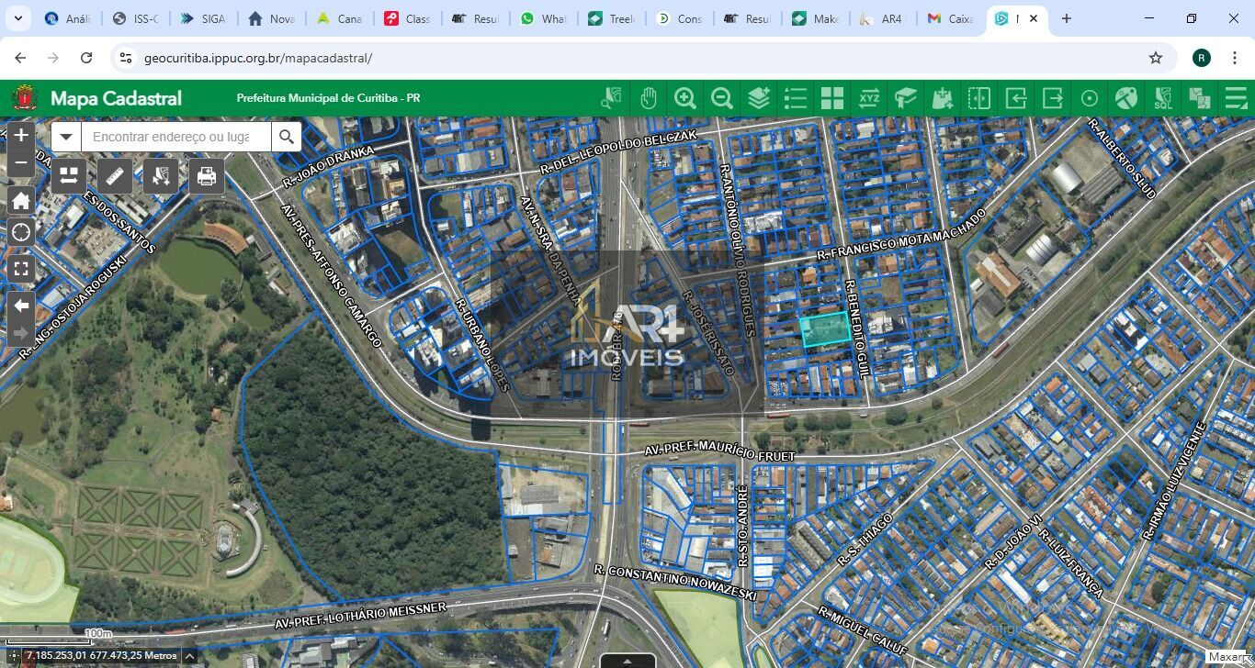Toggle my location tracking button
This screenshot has height=668, width=1255.
point(21,232)
